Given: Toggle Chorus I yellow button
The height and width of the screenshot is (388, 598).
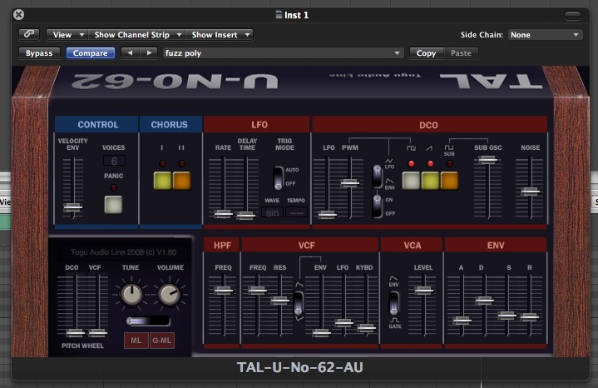Looking at the screenshot, I should coord(162,180).
